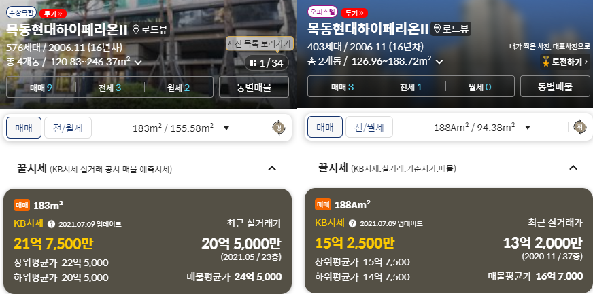The image size is (593, 294).
Task: Click 동별매물 button on left listing
Action: click(254, 87)
